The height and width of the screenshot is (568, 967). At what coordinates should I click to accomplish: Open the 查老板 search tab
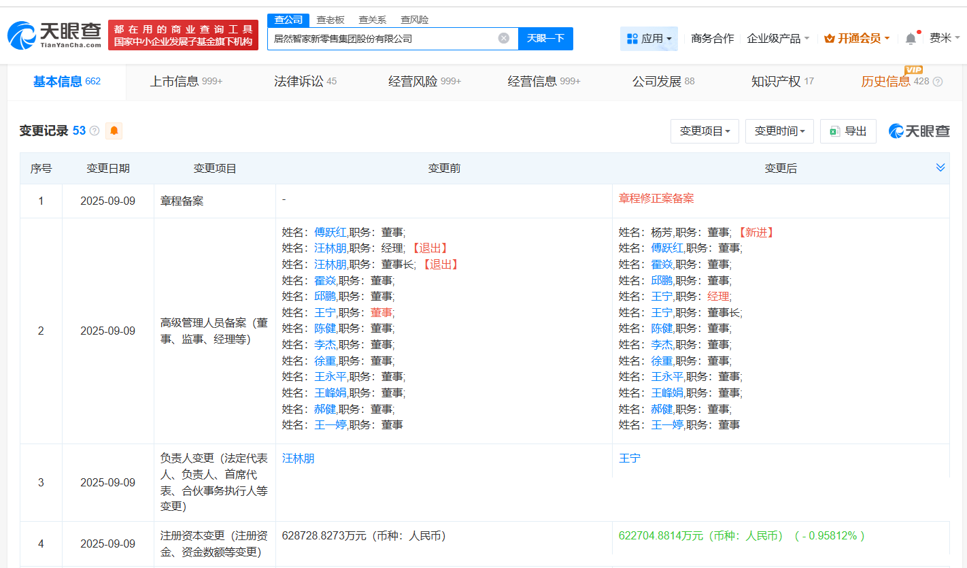(x=330, y=20)
